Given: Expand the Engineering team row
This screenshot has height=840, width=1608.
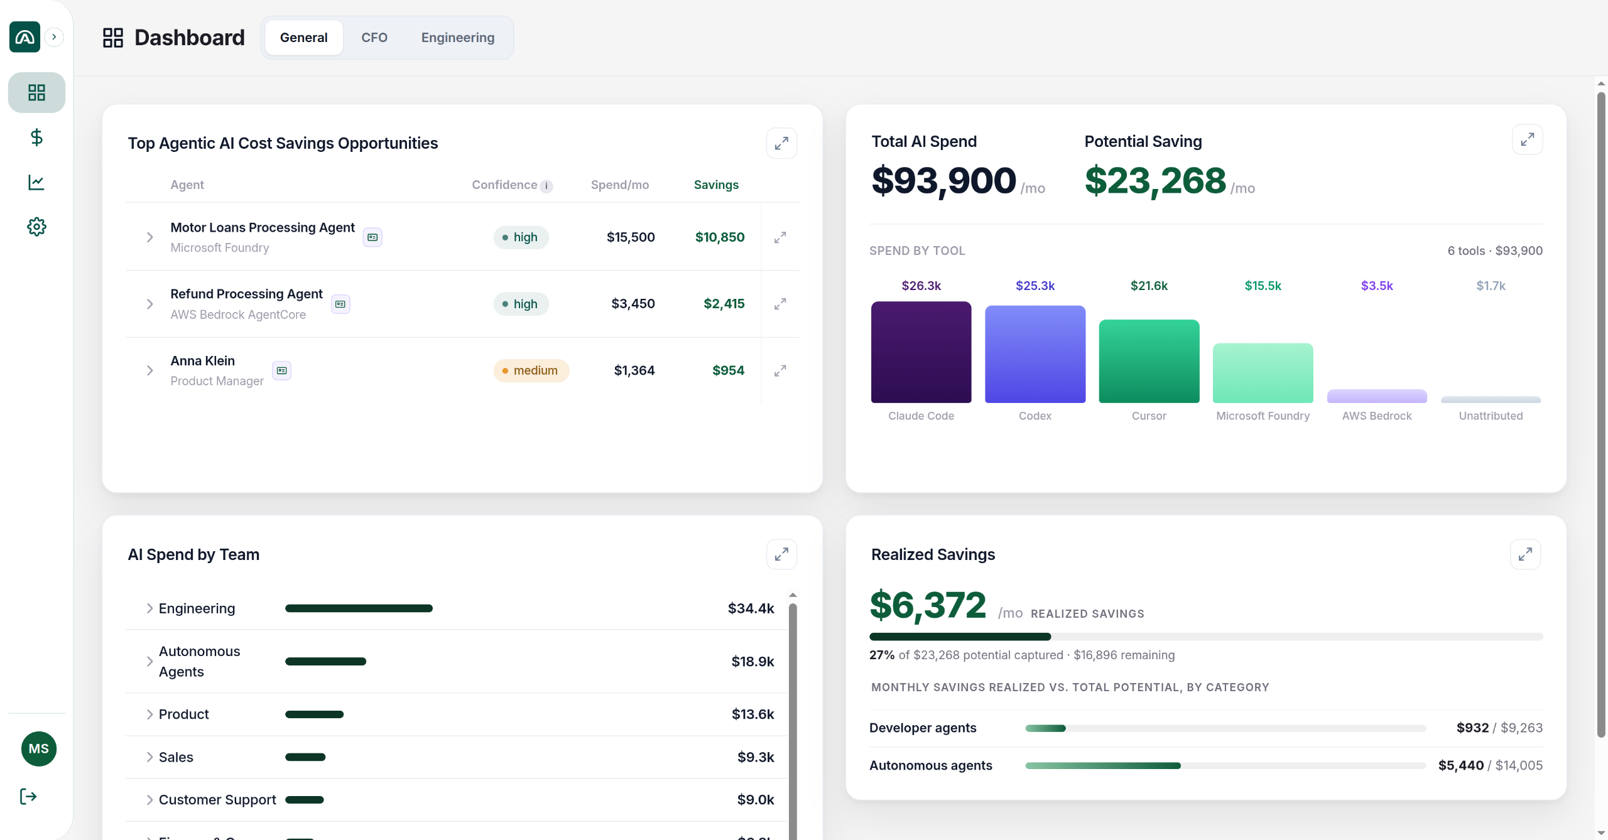Looking at the screenshot, I should coord(149,608).
